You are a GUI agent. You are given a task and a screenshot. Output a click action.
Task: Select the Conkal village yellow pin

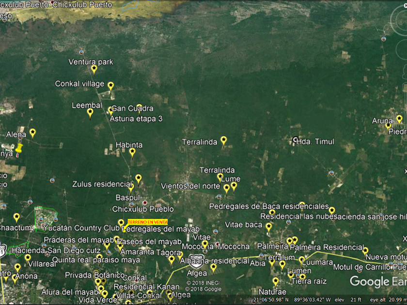(x=110, y=86)
